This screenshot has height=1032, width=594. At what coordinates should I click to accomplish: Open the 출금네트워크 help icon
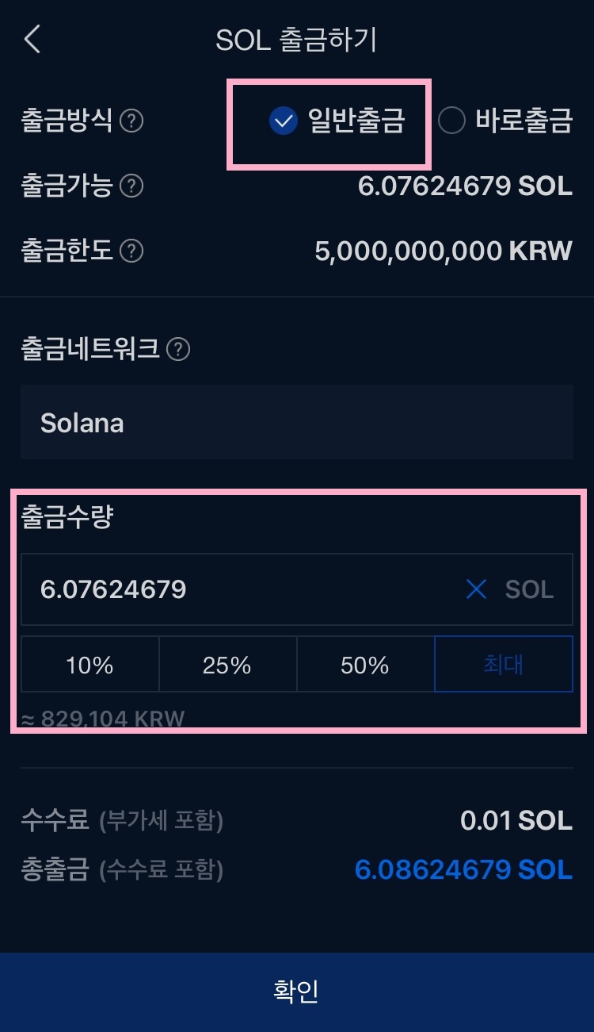pyautogui.click(x=177, y=350)
